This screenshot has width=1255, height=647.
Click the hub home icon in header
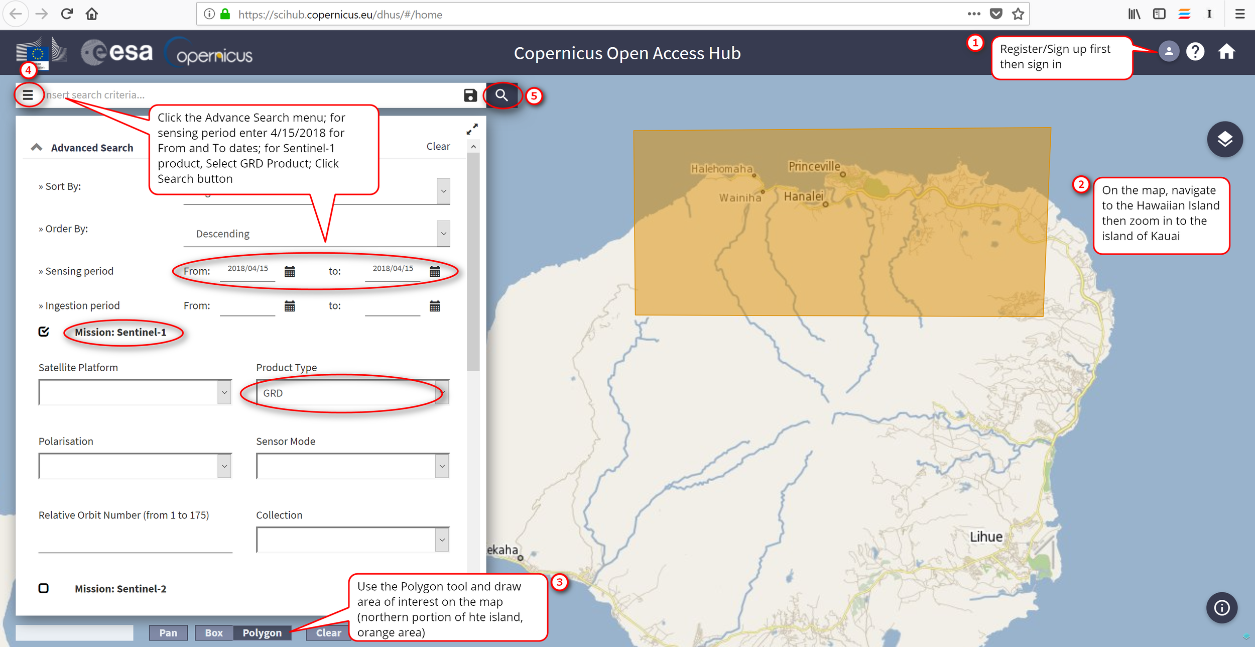tap(1226, 51)
